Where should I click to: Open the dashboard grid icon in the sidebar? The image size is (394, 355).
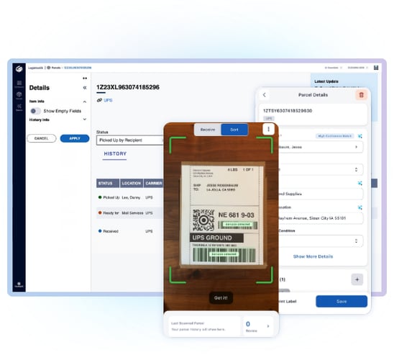point(19,83)
